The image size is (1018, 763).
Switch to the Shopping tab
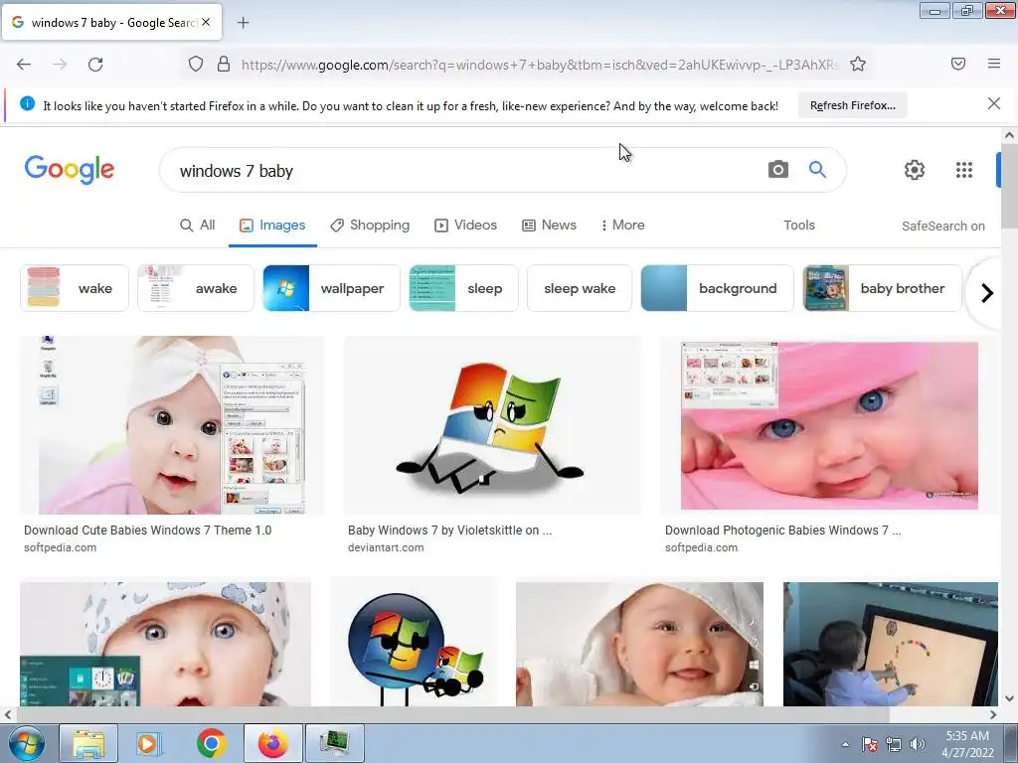click(x=370, y=226)
